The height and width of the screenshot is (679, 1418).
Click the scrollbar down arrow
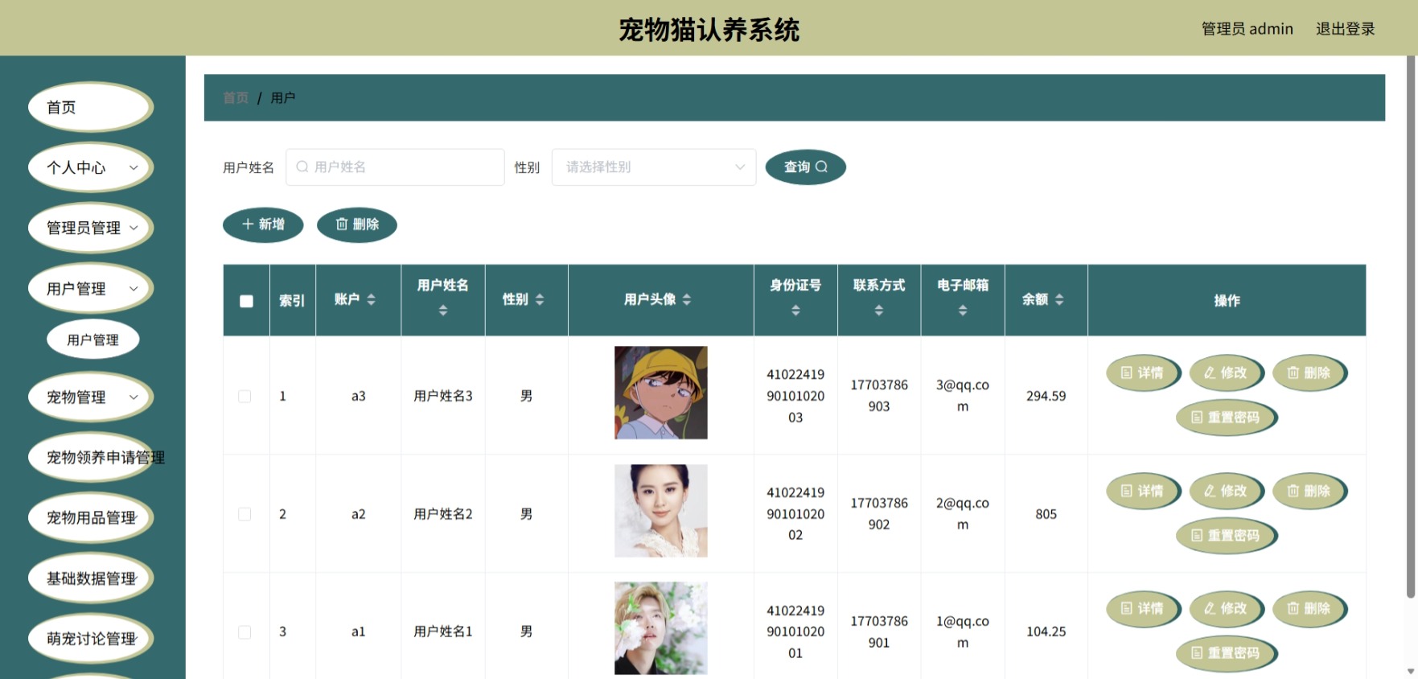point(1411,671)
